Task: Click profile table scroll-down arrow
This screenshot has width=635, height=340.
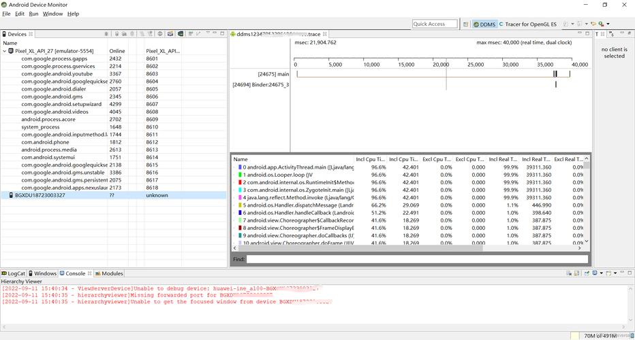Action: [x=587, y=241]
